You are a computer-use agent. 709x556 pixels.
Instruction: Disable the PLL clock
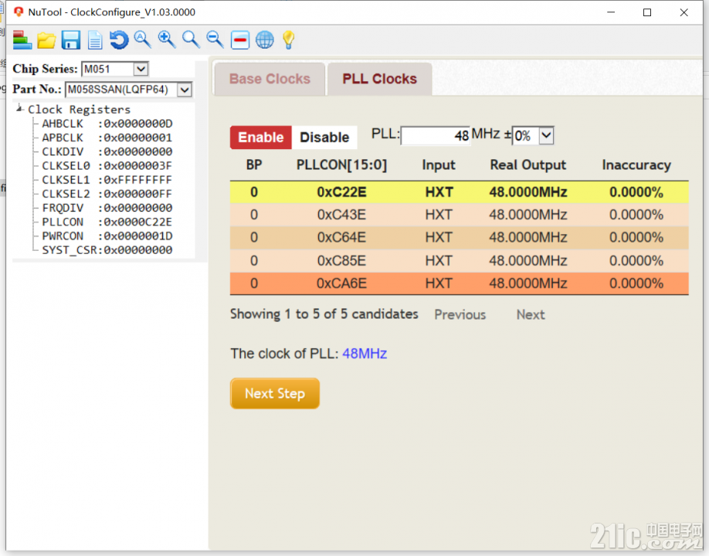(324, 137)
